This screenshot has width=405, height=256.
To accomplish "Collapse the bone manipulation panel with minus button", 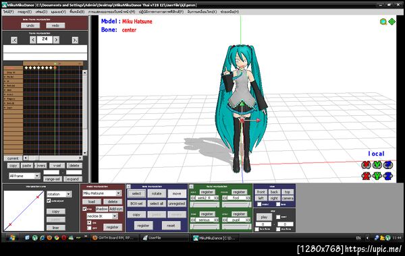I will click(x=129, y=187).
